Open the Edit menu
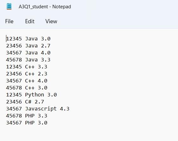Screen dimensions: 178x141 [30, 21]
